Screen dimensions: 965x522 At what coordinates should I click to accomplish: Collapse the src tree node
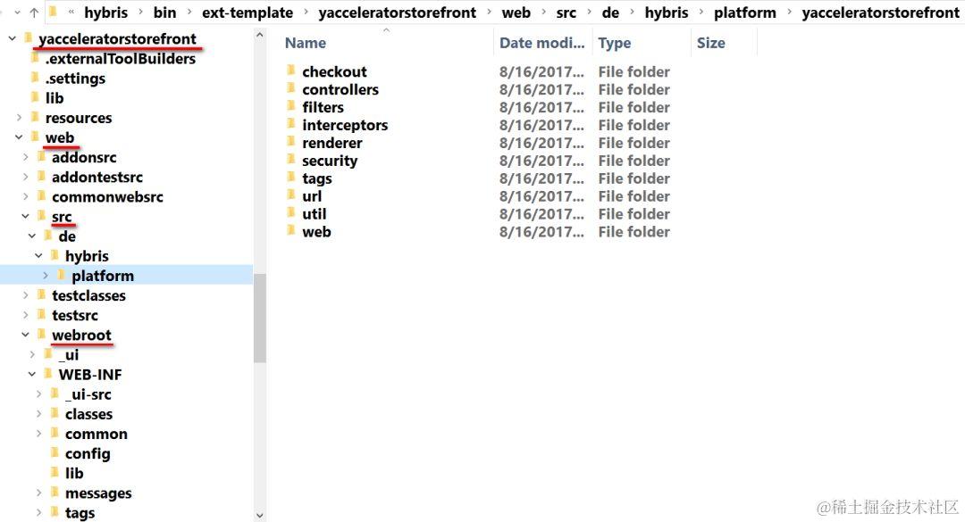[x=25, y=217]
